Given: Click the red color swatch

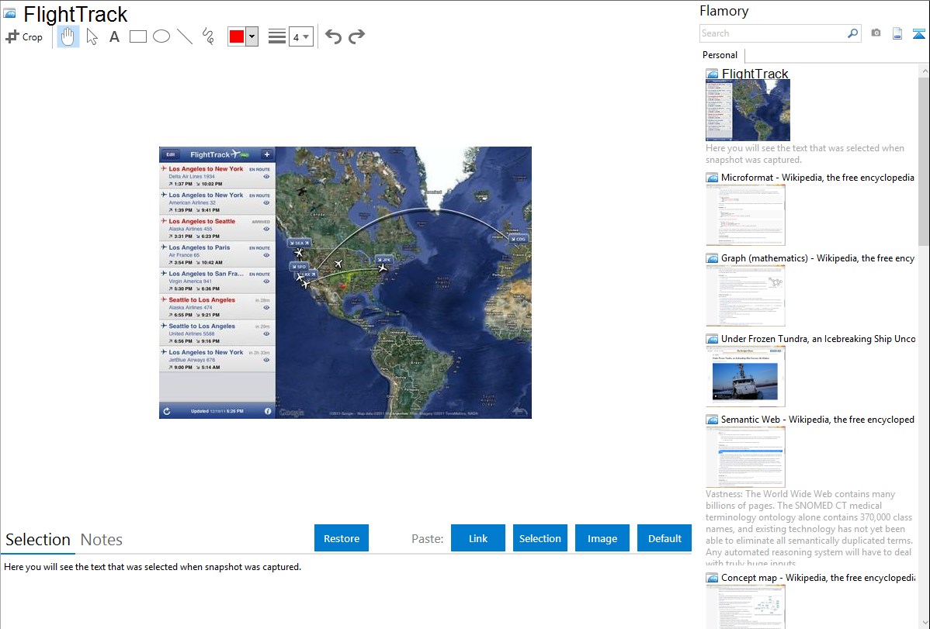Looking at the screenshot, I should point(237,36).
